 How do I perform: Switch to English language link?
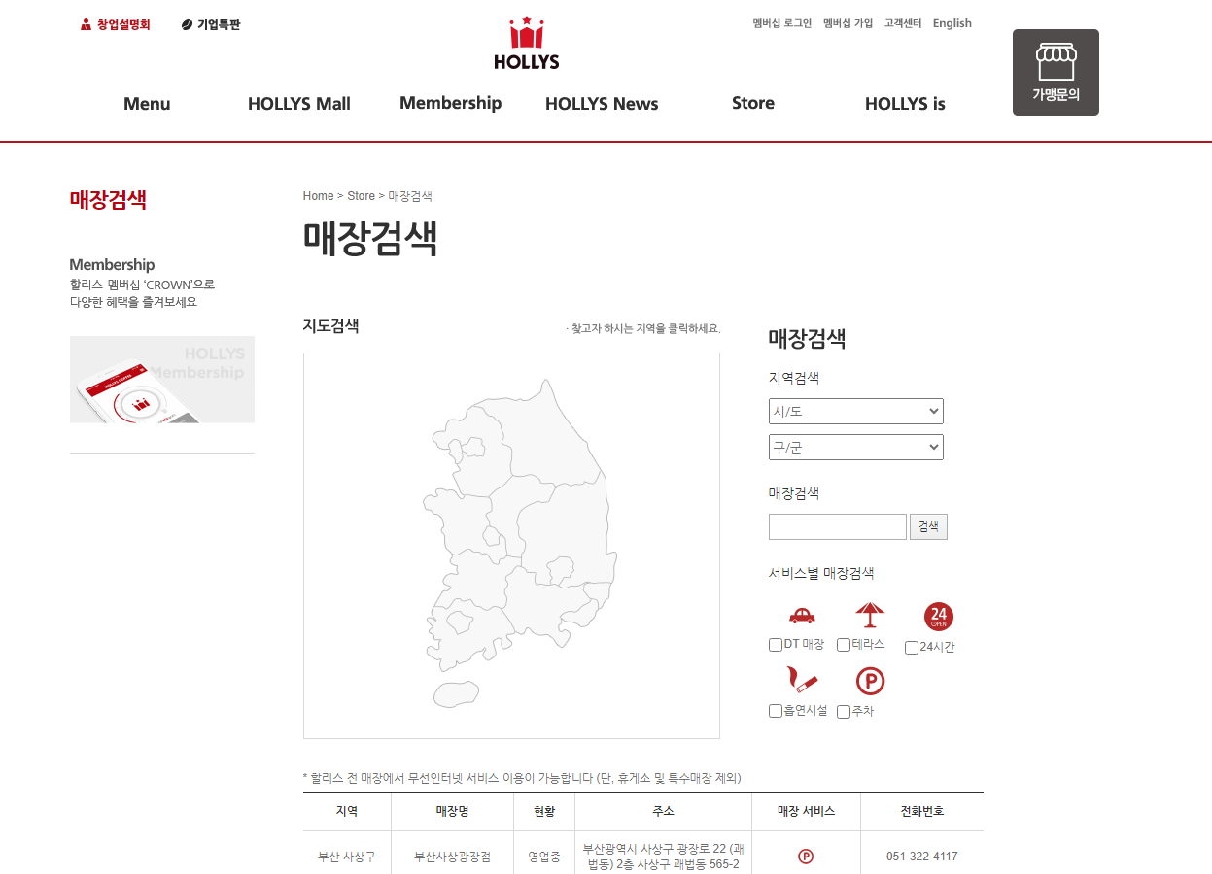click(952, 23)
